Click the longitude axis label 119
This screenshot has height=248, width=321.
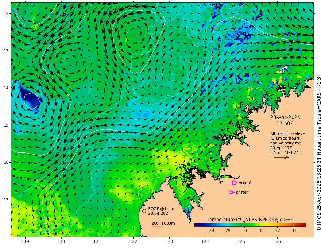tap(25, 242)
